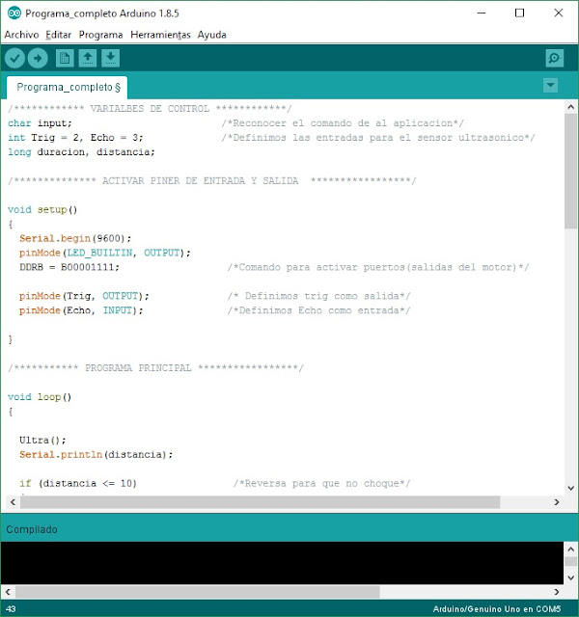
Task: Open the Programa menu
Action: coord(100,35)
